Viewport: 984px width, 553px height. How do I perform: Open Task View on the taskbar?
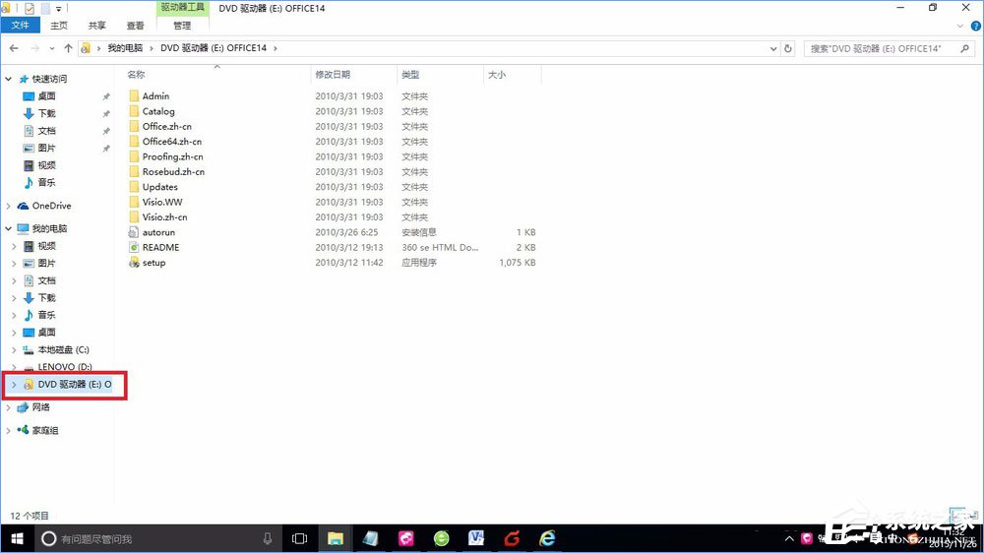point(300,538)
